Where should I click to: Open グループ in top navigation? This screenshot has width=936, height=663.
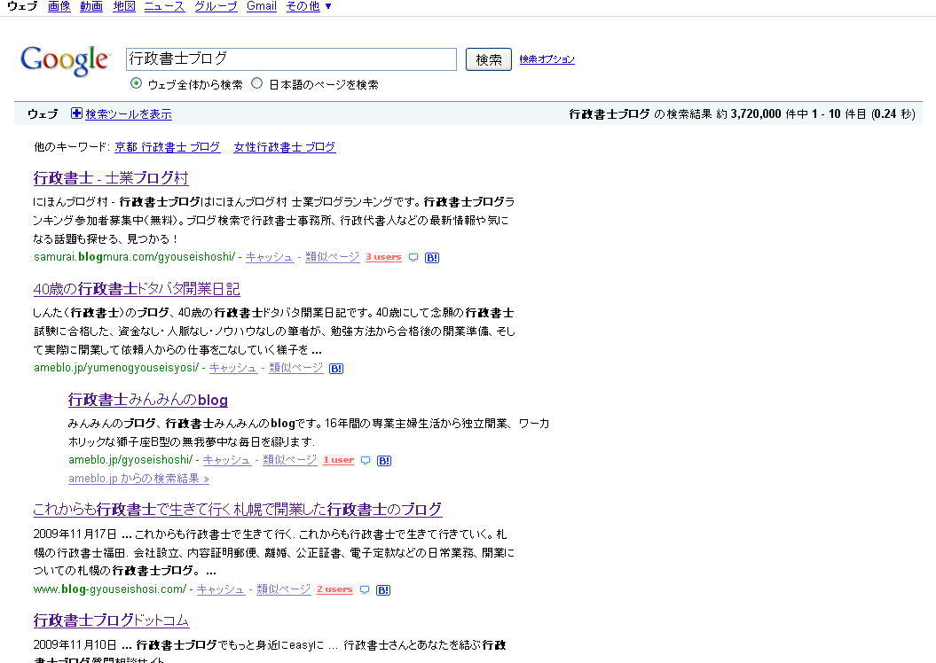pyautogui.click(x=216, y=6)
